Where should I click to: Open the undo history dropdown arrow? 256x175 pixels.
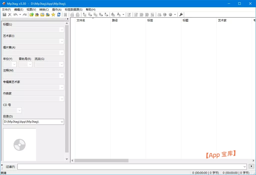coord(20,15)
